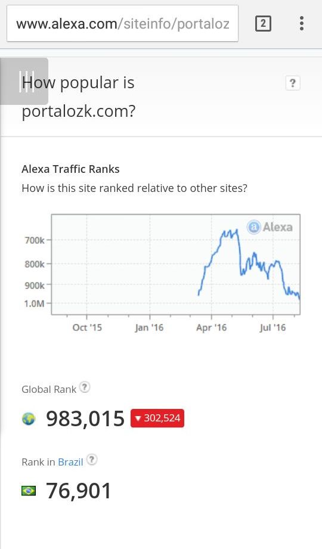The width and height of the screenshot is (322, 549).
Task: Click the Apr '16 label on chart axis
Action: (211, 328)
